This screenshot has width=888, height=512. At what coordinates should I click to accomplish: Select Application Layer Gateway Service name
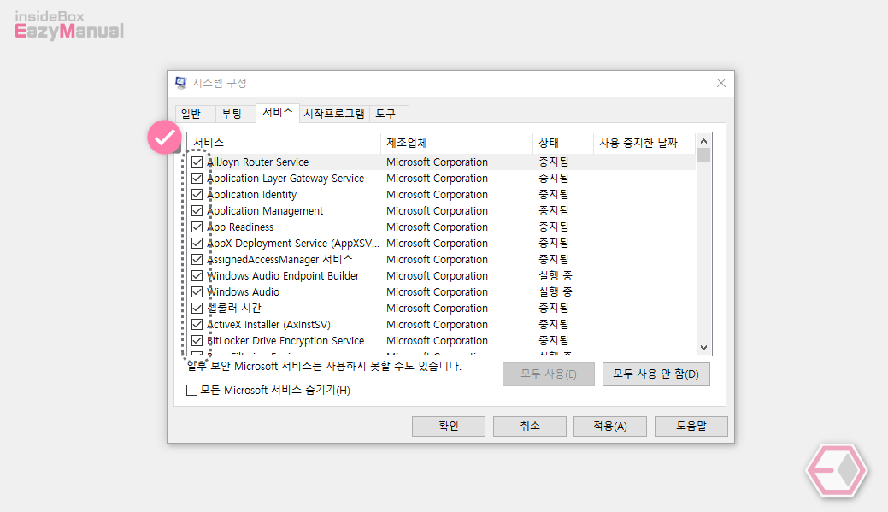285,179
